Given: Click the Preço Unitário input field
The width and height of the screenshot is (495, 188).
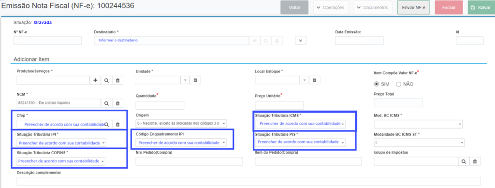Looking at the screenshot, I should 279,106.
